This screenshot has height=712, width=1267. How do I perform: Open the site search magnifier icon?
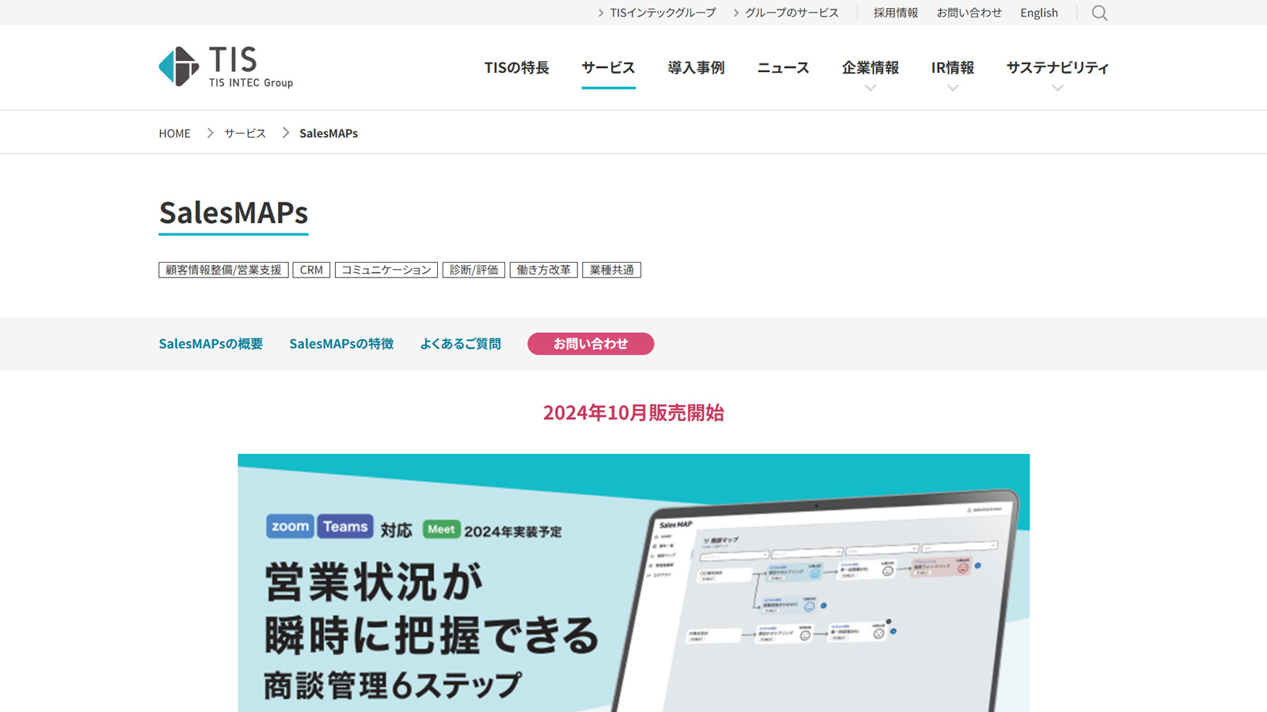pyautogui.click(x=1099, y=13)
